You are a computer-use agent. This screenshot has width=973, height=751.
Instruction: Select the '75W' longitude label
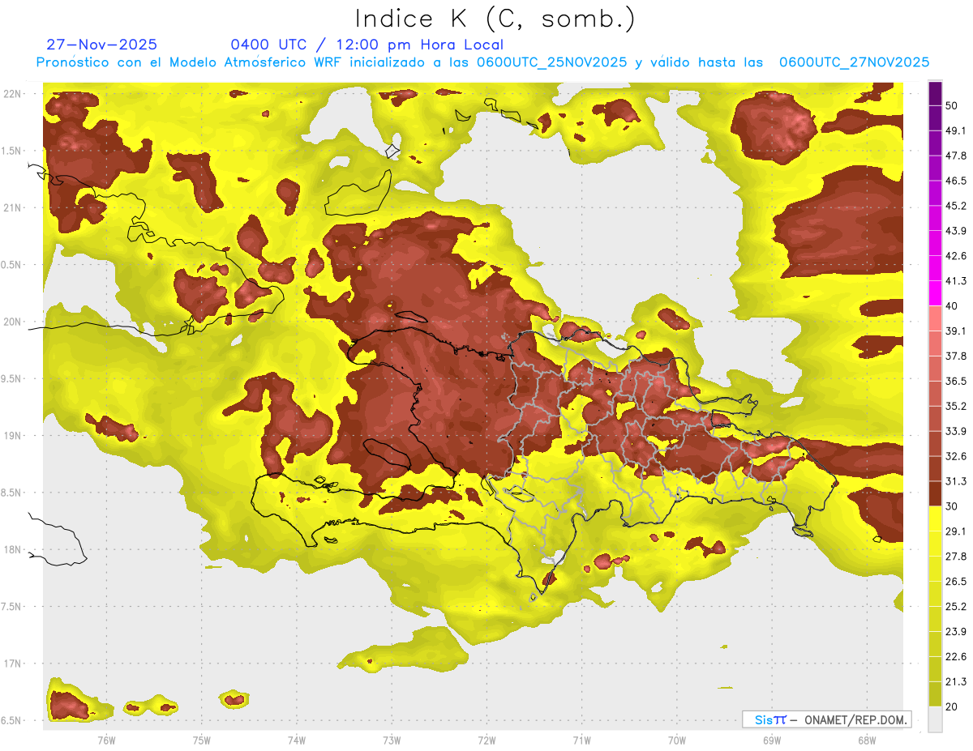tap(201, 740)
